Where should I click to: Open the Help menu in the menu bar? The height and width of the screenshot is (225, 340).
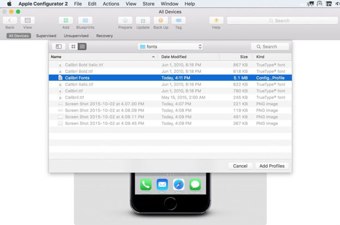coord(190,4)
